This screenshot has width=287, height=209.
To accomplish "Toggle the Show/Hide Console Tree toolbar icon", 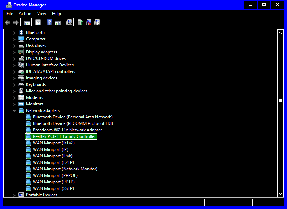I will [27, 23].
